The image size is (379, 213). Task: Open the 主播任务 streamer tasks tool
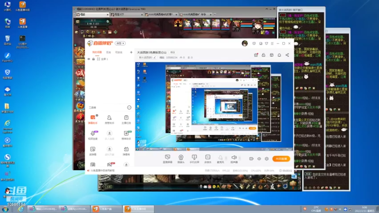[126, 119]
